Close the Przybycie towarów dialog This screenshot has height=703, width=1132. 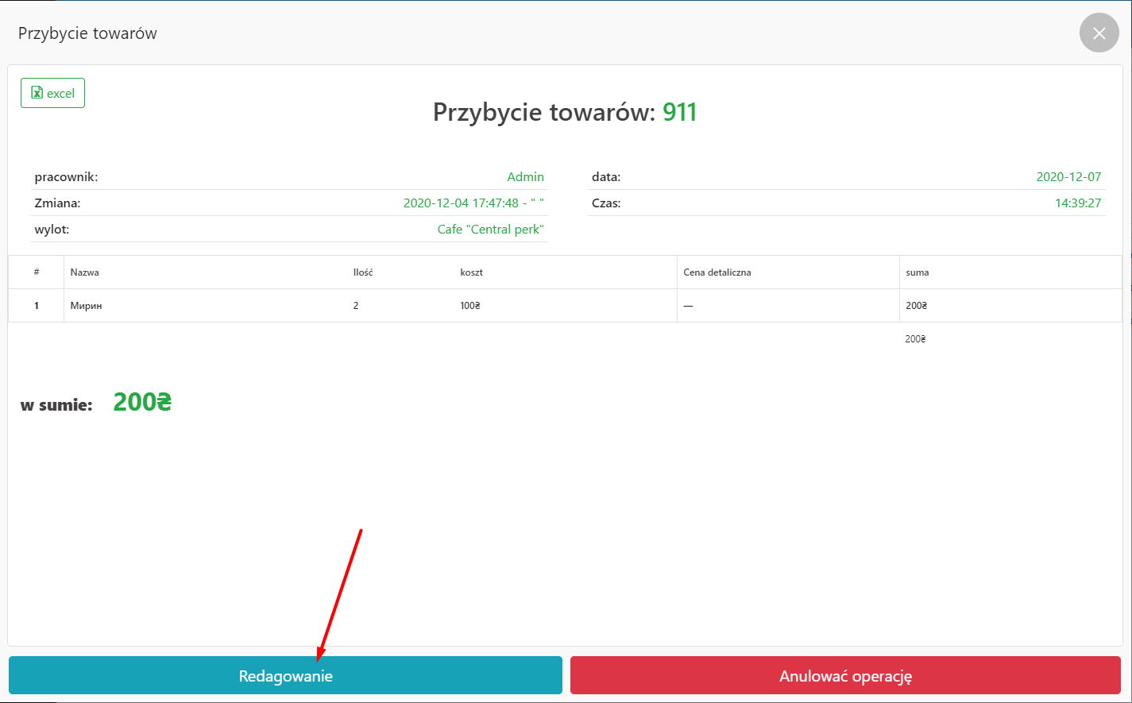click(x=1099, y=33)
